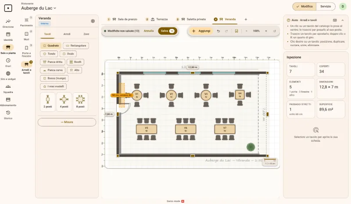Open the Abbonamento section
The height and width of the screenshot is (204, 351).
(x=8, y=102)
